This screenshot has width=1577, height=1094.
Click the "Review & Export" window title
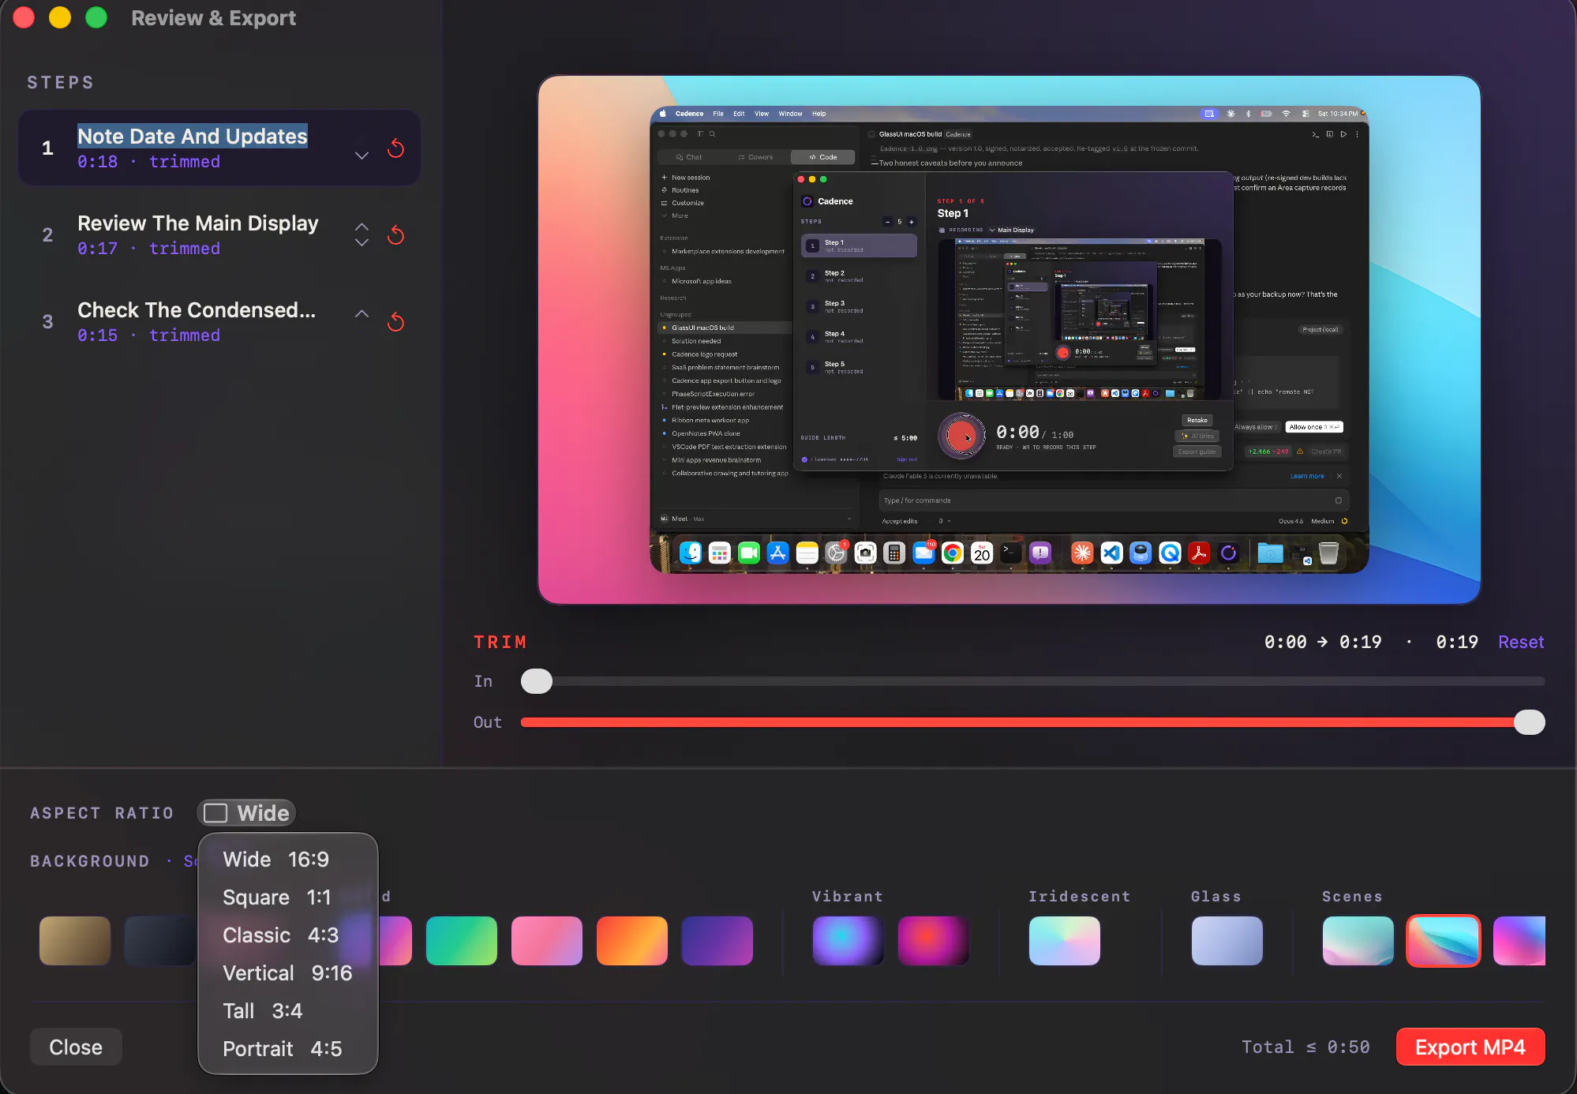(214, 18)
